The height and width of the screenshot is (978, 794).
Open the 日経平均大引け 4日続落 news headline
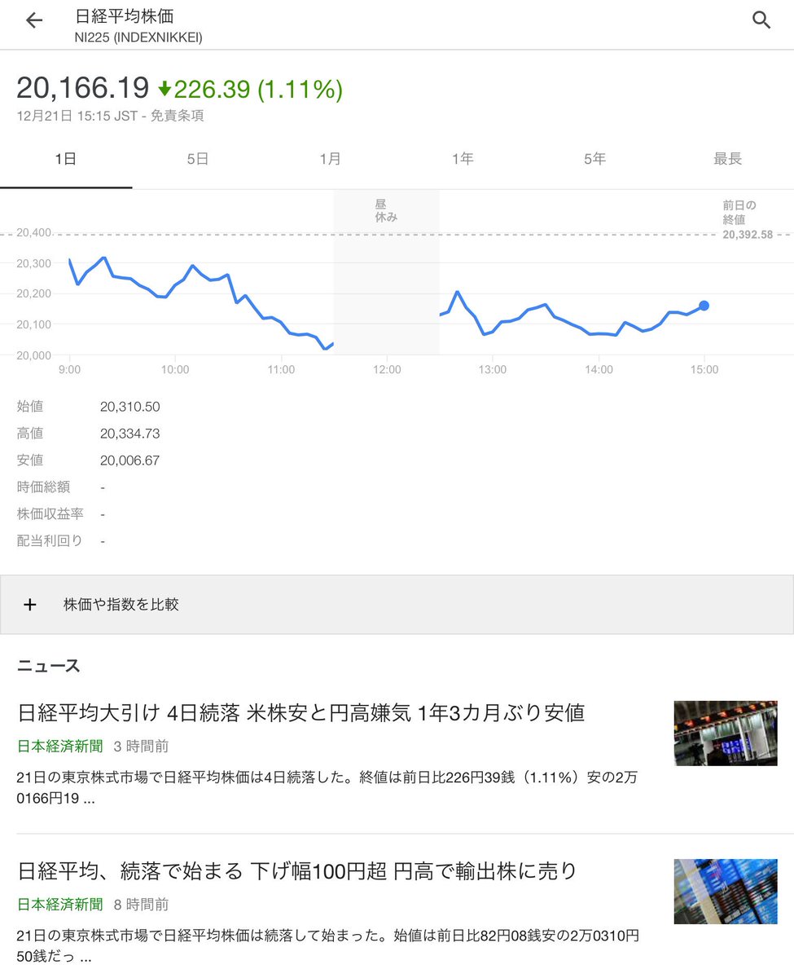(x=301, y=712)
